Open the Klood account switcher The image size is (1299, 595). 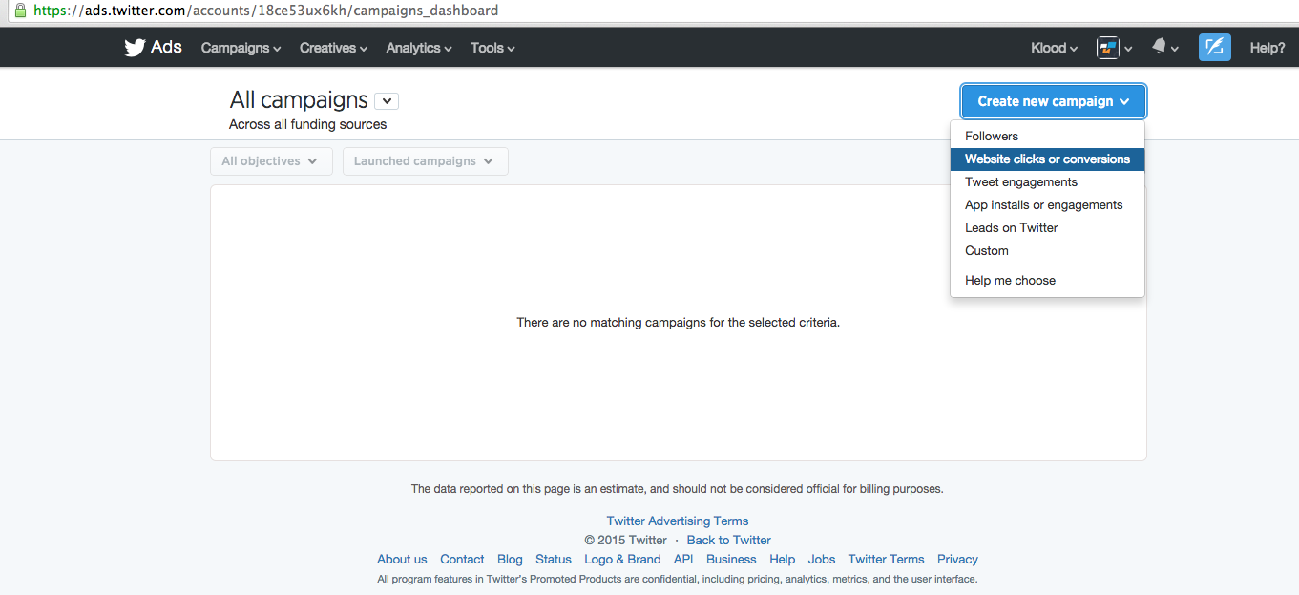pos(1054,48)
